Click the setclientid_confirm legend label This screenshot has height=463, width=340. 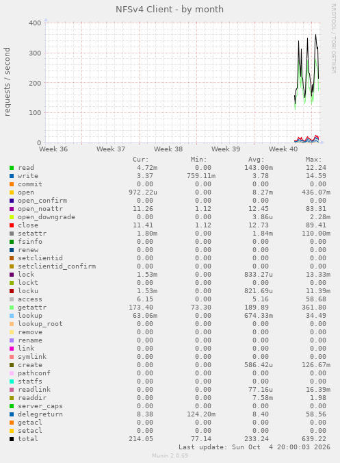click(x=57, y=266)
